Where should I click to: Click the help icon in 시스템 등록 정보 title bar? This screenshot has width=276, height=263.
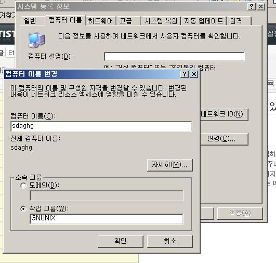coord(252,7)
